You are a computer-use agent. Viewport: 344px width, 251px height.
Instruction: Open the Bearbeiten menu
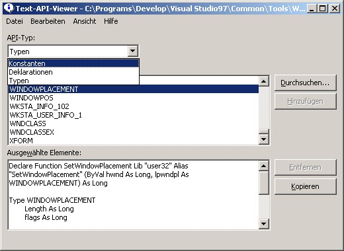48,21
